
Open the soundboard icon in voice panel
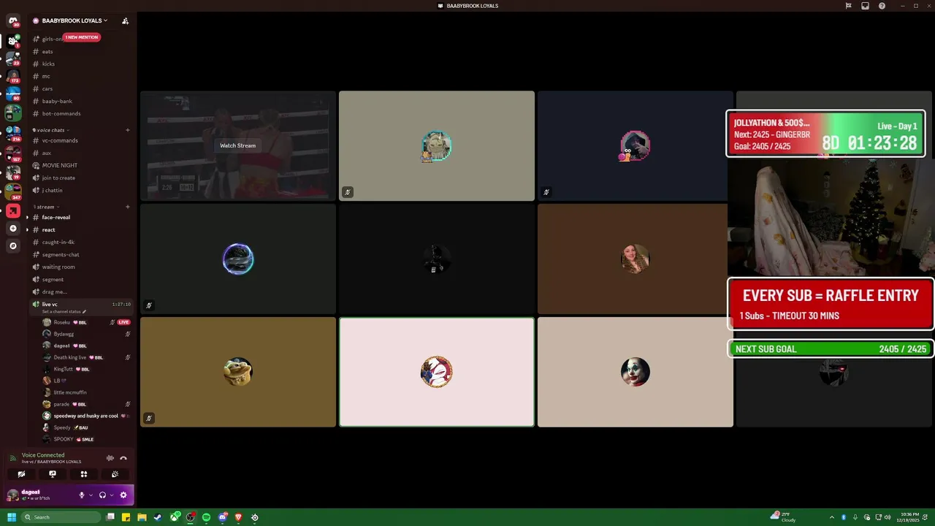[x=115, y=474]
